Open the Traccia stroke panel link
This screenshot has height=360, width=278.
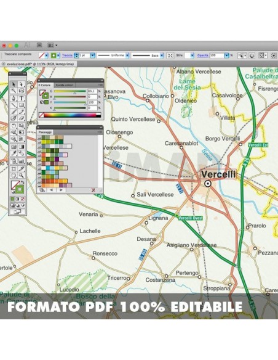coord(67,55)
